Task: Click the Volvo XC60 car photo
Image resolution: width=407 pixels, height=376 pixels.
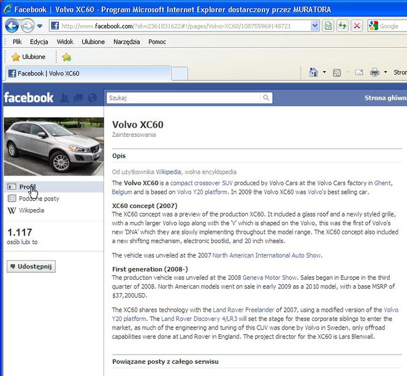Action: pyautogui.click(x=54, y=147)
